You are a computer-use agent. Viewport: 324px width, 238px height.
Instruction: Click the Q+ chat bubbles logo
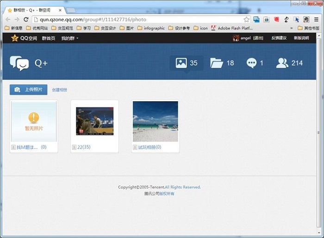[x=19, y=63]
